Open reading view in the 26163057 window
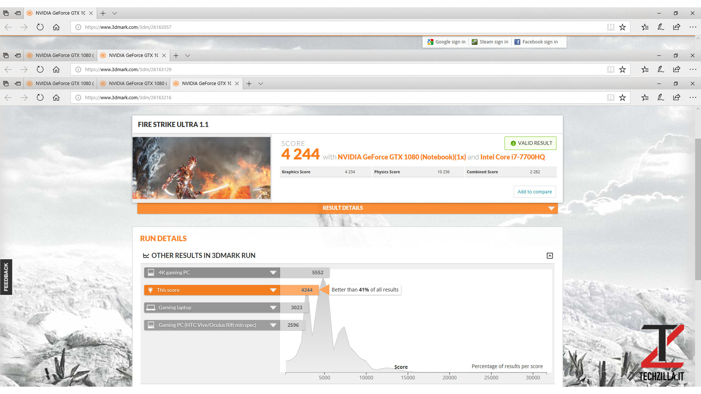 [610, 27]
